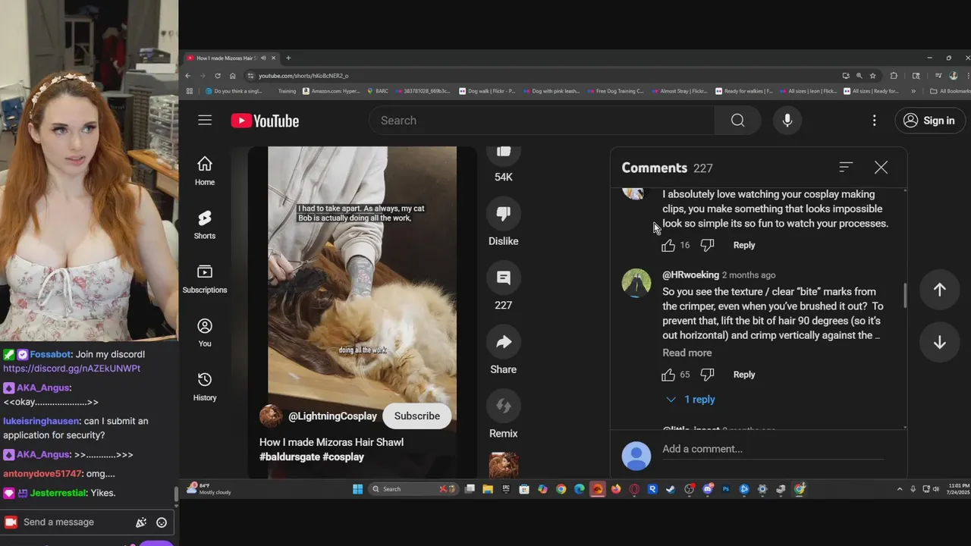The width and height of the screenshot is (971, 546).
Task: Bookmark this page with star icon
Action: tap(873, 76)
